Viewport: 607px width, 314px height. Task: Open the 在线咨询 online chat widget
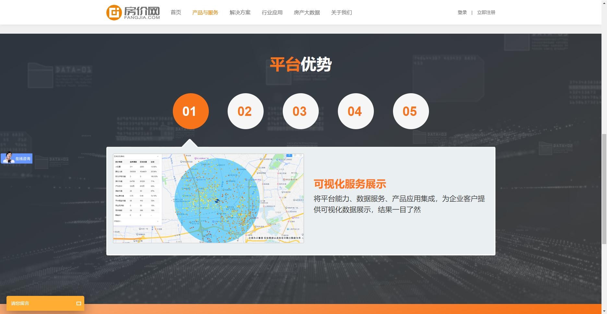pyautogui.click(x=17, y=158)
